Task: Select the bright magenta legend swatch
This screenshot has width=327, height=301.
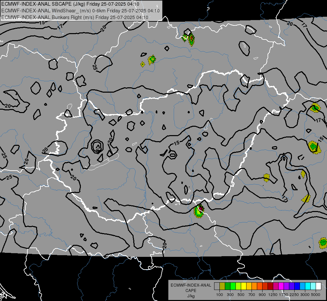Action: [x=281, y=286]
